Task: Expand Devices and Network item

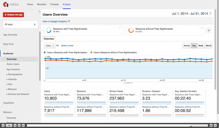Action: (18, 94)
